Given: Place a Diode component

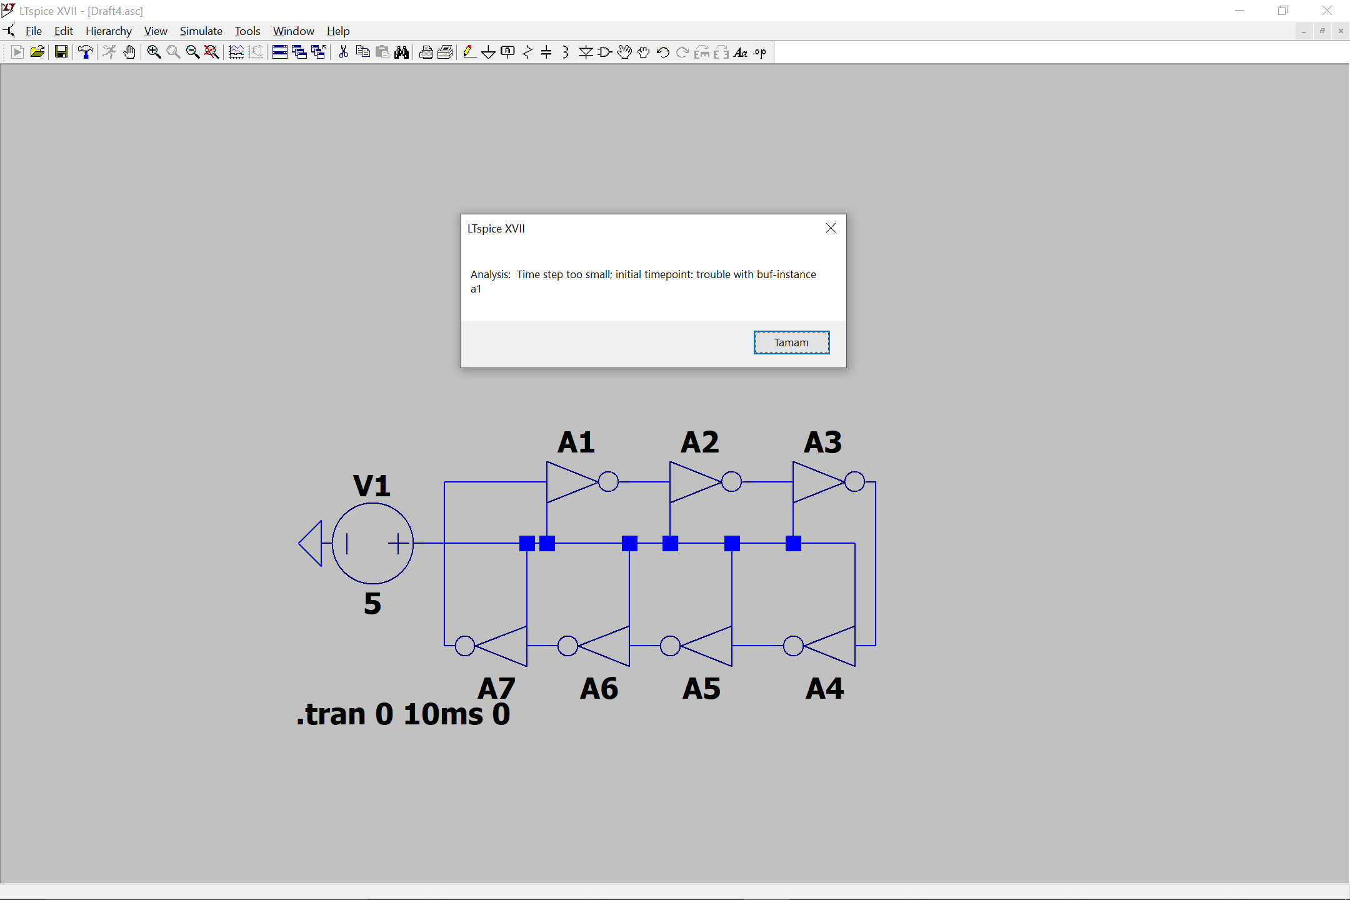Looking at the screenshot, I should 586,52.
